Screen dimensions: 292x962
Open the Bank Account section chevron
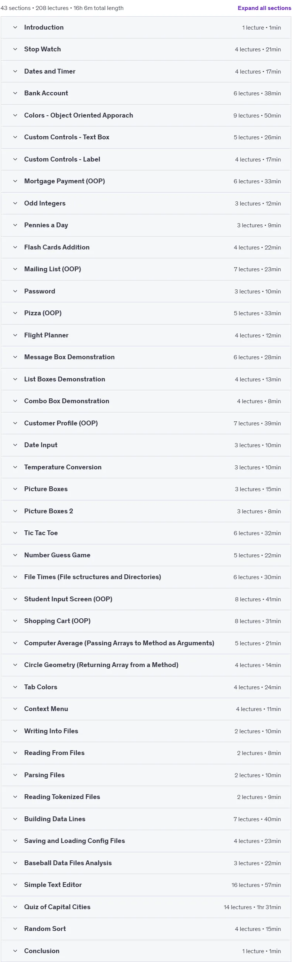(x=15, y=93)
